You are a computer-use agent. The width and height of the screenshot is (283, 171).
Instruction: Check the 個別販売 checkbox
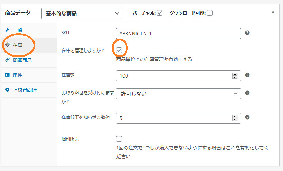119,139
